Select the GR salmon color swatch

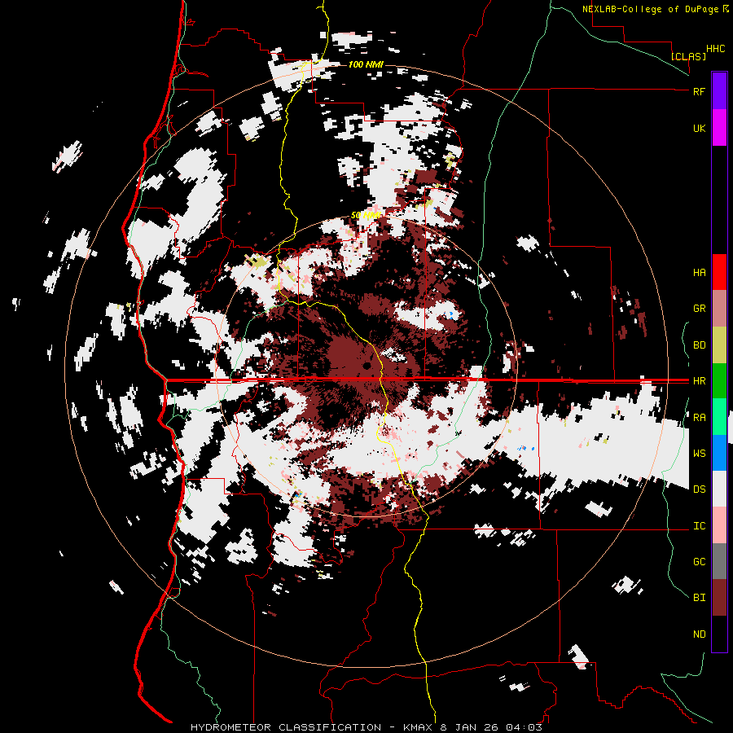coord(719,309)
